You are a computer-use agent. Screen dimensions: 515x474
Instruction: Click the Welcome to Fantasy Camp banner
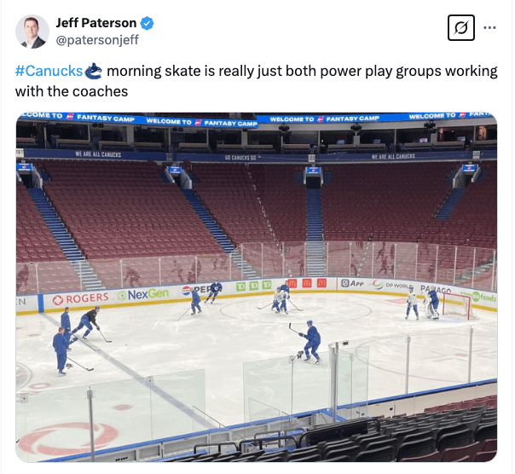tap(201, 122)
